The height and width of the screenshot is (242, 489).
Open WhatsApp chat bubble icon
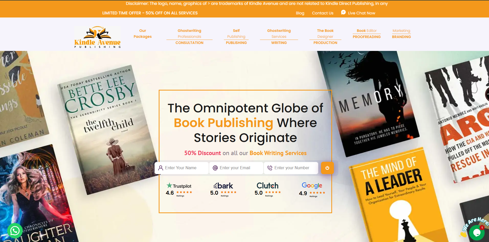coord(15,231)
